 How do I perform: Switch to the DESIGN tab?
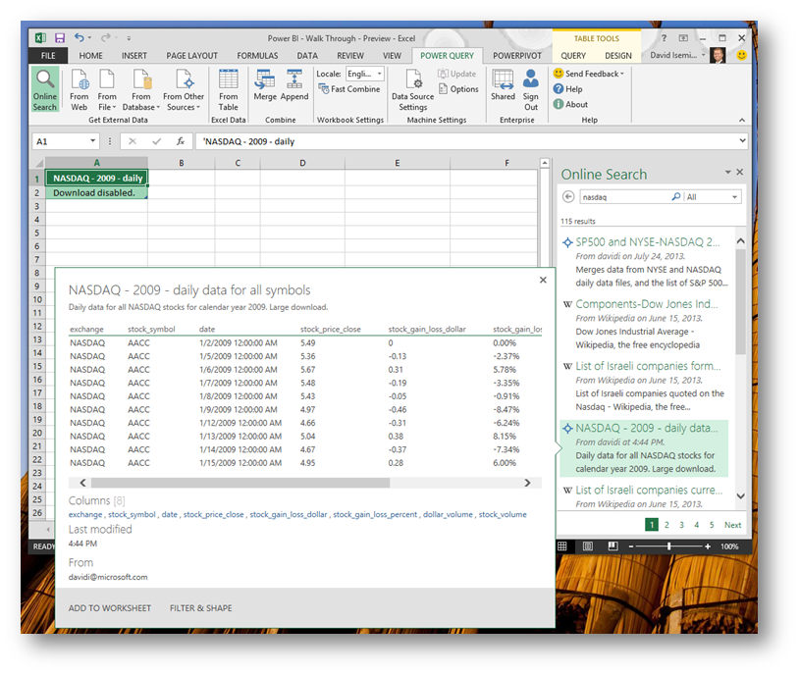(x=618, y=56)
